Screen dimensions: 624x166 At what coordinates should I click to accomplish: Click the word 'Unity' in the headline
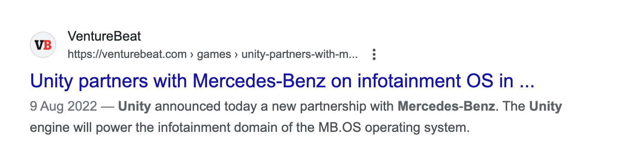point(53,82)
